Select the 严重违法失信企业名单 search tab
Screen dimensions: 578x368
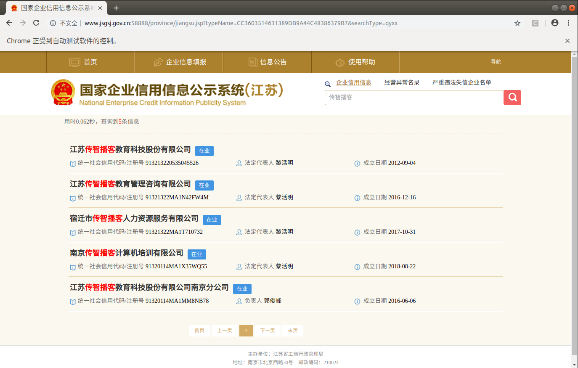462,82
